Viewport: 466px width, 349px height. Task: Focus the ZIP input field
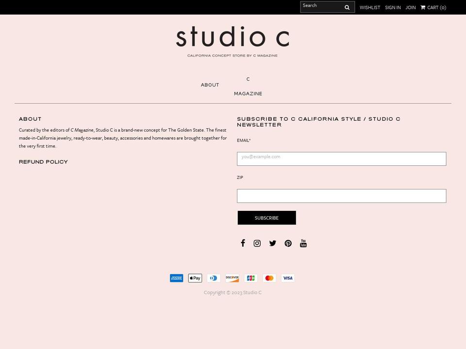tap(341, 196)
